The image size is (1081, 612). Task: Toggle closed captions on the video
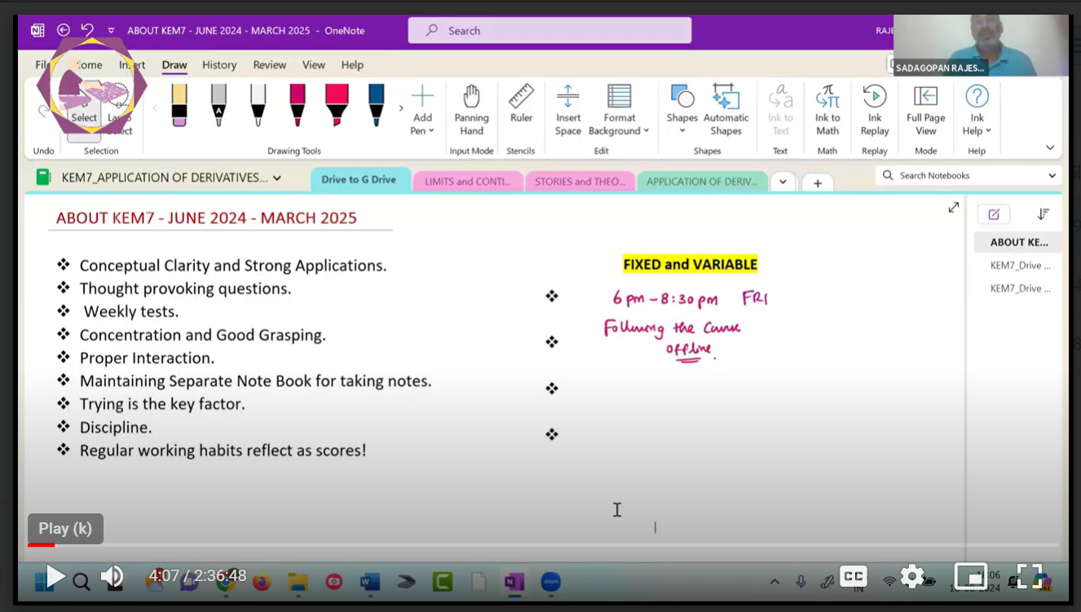point(853,576)
